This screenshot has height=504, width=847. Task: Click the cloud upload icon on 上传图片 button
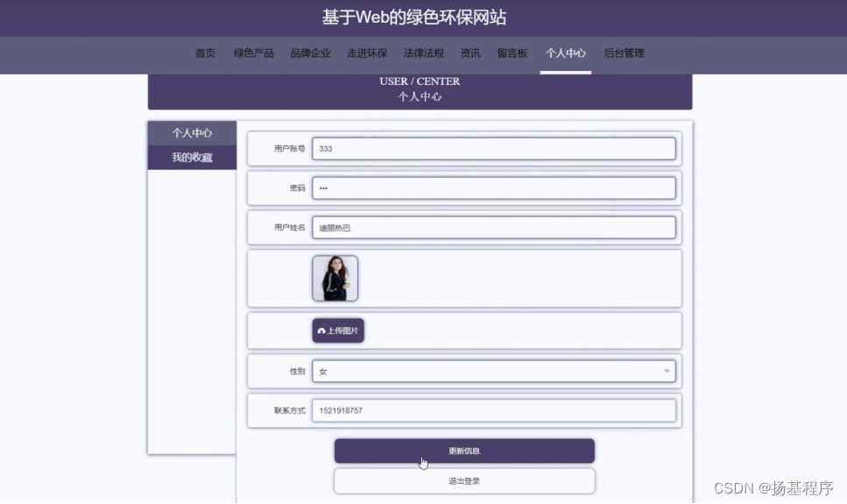coord(321,331)
